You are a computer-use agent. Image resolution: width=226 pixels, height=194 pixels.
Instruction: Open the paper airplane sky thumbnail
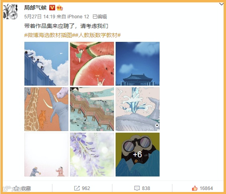46,64
